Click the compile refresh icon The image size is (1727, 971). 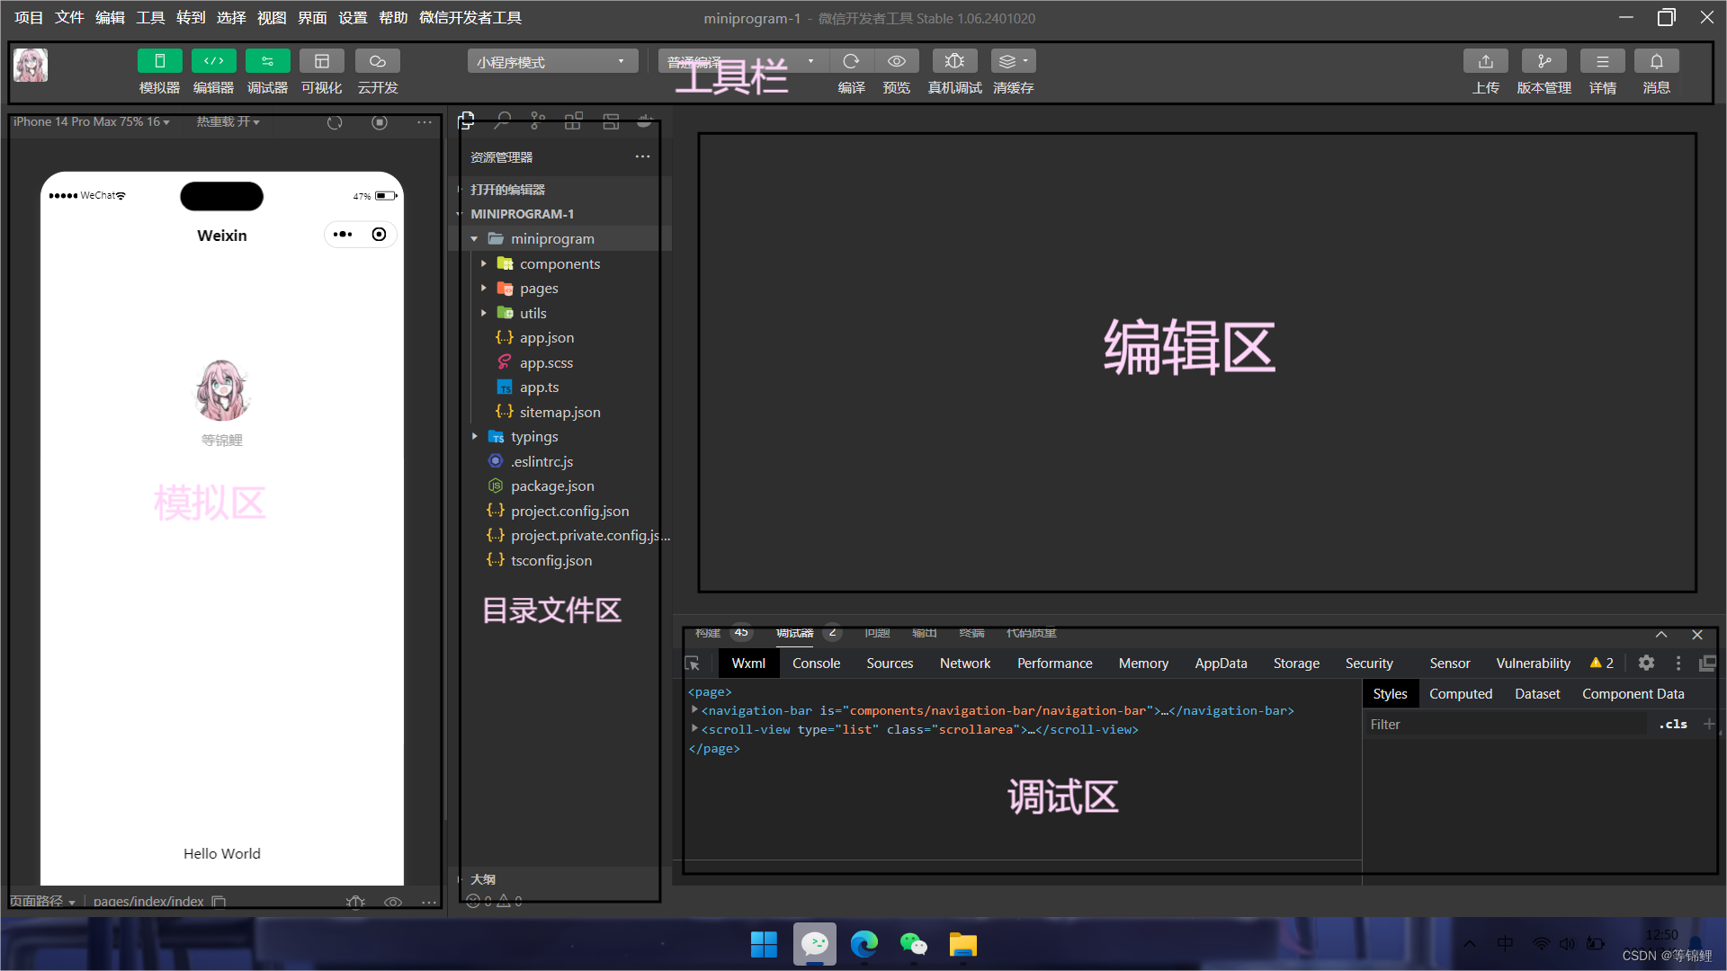850,61
